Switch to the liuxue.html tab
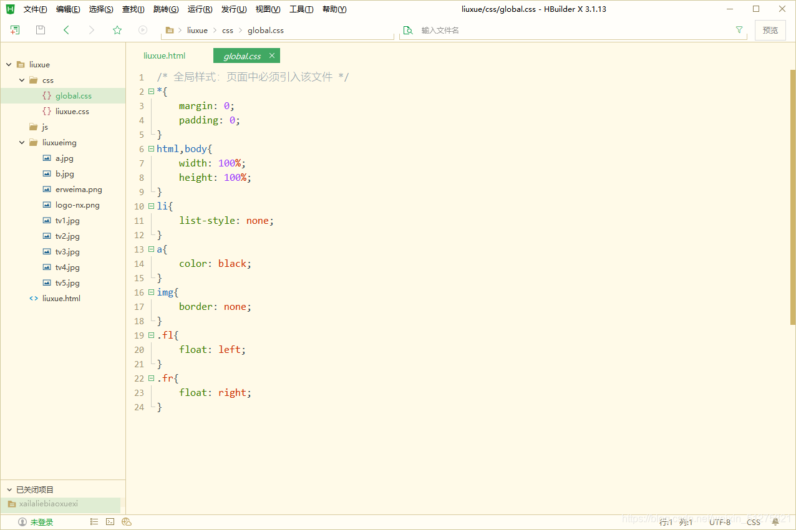 [x=165, y=55]
